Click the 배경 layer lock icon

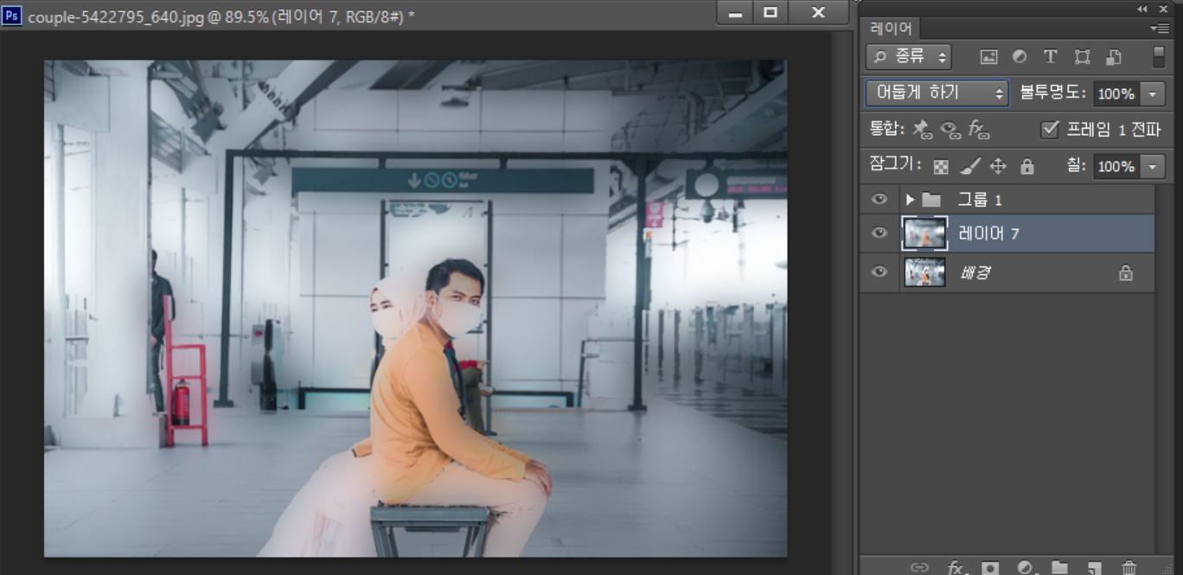(x=1125, y=273)
